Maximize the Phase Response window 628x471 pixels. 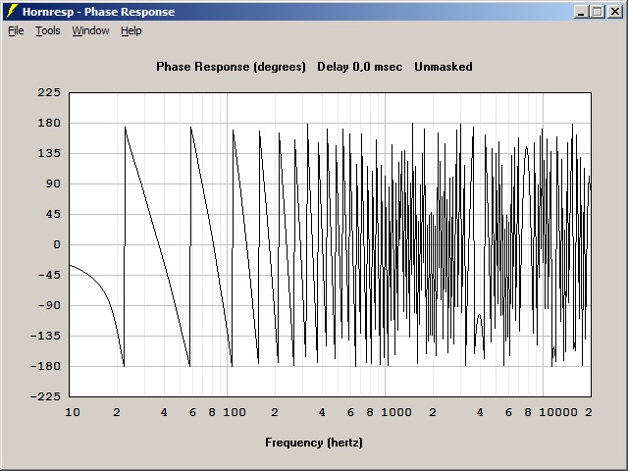click(x=597, y=12)
